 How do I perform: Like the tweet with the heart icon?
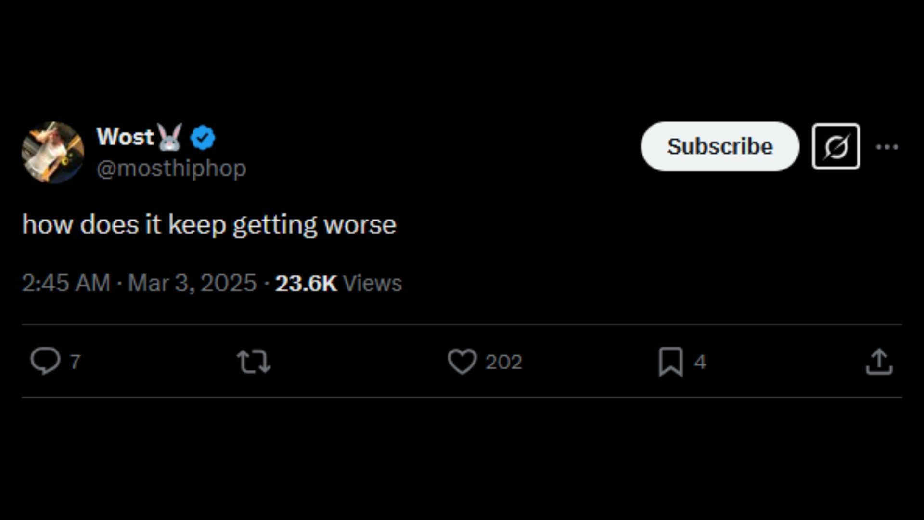pyautogui.click(x=462, y=362)
